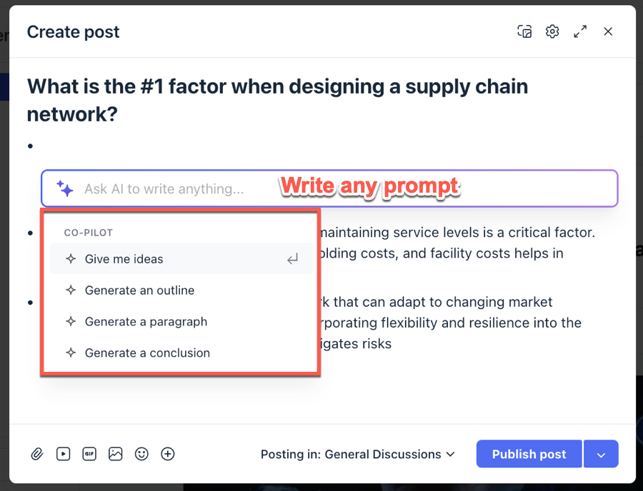Click the attachment paperclip icon
The width and height of the screenshot is (643, 491).
click(37, 454)
